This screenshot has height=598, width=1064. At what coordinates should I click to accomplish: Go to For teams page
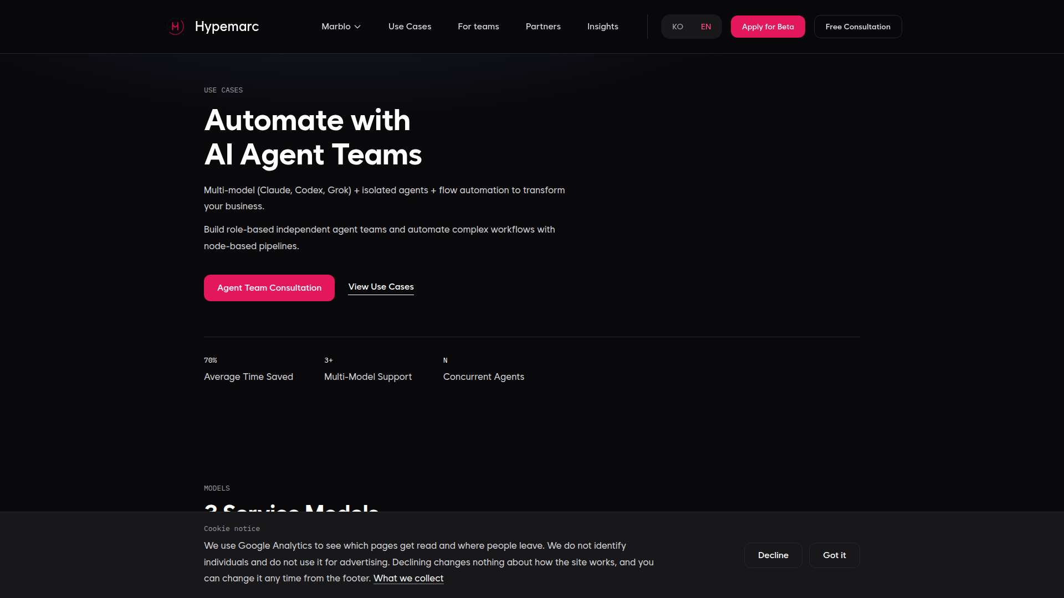[478, 27]
